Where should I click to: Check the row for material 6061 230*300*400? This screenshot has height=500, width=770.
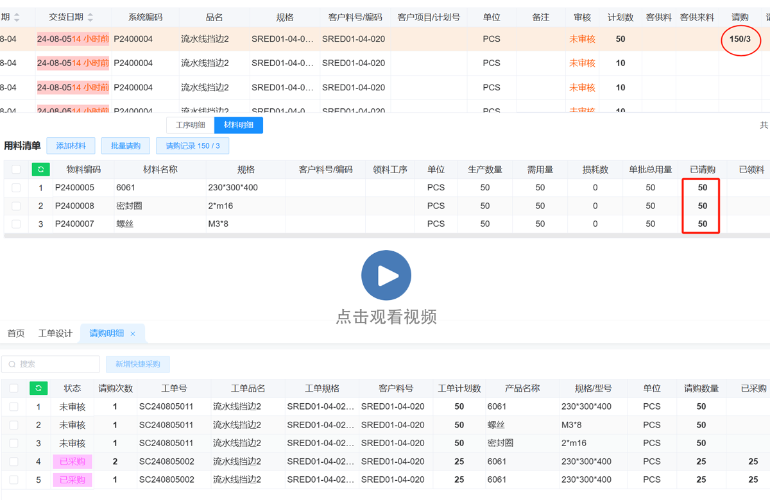click(x=16, y=188)
